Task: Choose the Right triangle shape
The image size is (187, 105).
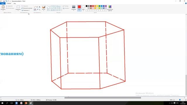Action: click(x=48, y=8)
